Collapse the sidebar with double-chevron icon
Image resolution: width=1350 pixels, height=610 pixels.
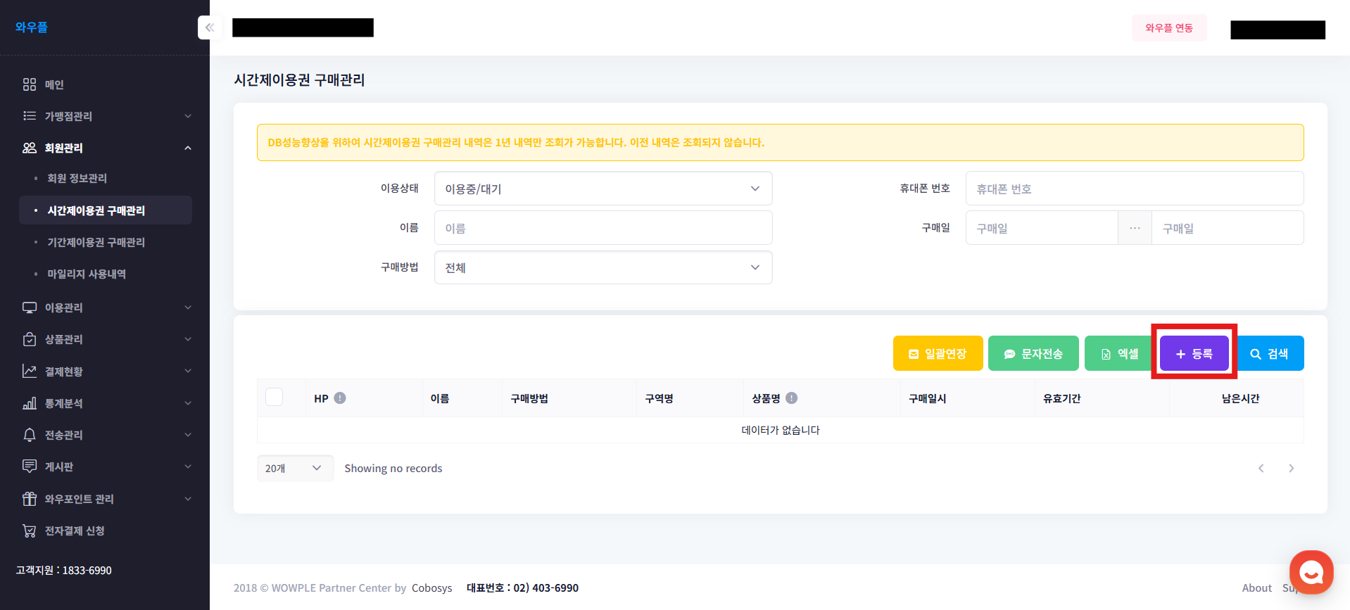pos(210,27)
